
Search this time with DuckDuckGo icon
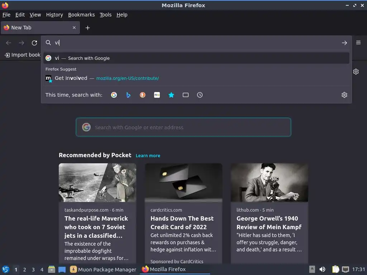143,95
